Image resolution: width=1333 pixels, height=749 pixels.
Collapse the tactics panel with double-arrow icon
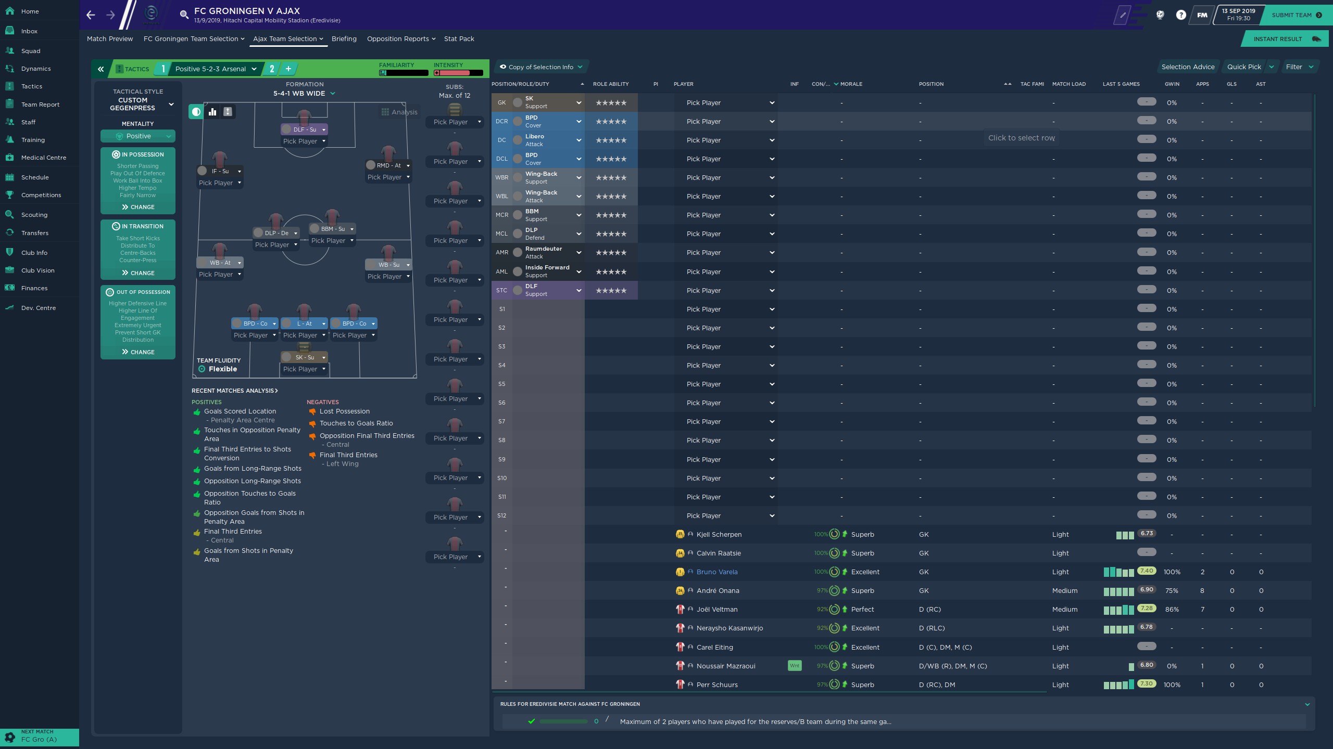(x=100, y=69)
